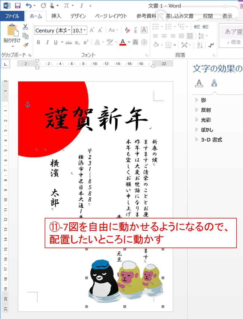Click the phonetic guide (ruby) icon

click(x=135, y=30)
